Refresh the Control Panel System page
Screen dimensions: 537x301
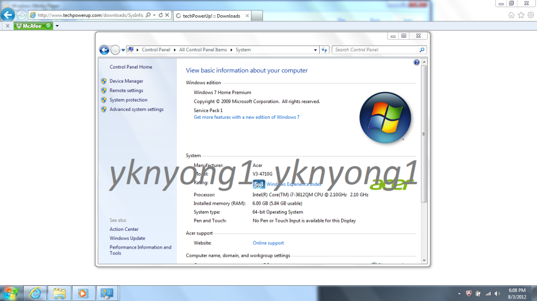pos(324,50)
